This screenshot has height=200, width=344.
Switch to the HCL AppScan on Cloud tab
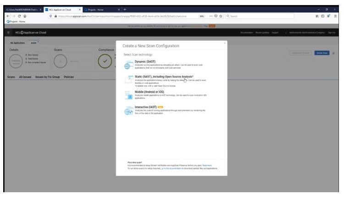(63, 10)
